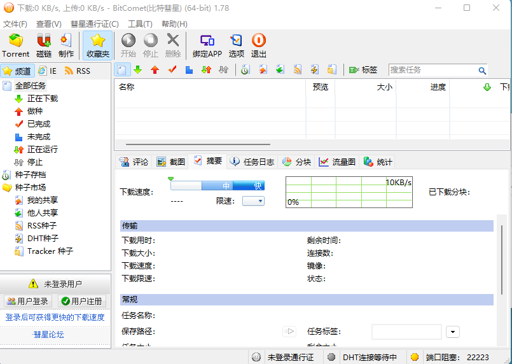Filter completed tasks with red checkmark

(x=172, y=69)
